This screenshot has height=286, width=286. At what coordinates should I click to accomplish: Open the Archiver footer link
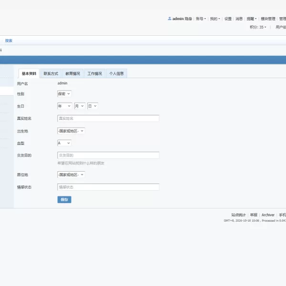(268, 215)
